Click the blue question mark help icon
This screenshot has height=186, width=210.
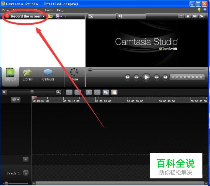click(205, 10)
